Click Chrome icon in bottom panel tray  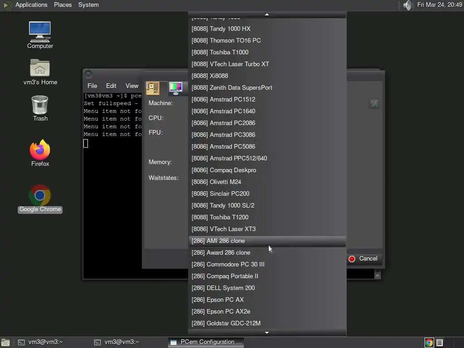(x=429, y=343)
